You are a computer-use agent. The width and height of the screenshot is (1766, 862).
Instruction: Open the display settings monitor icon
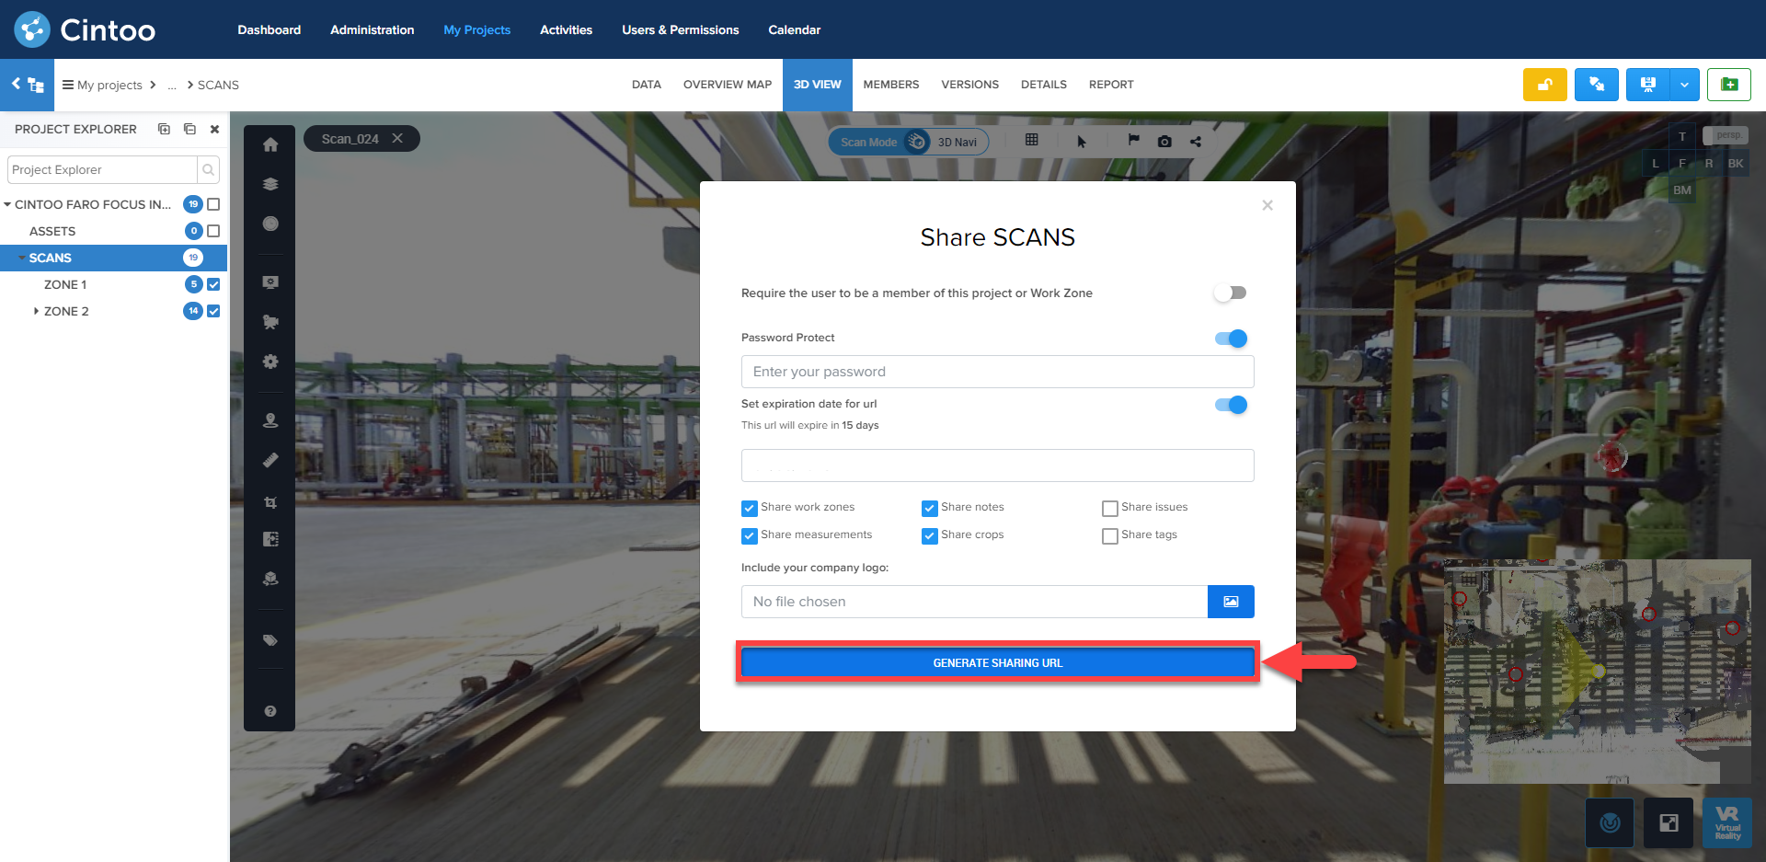tap(270, 282)
